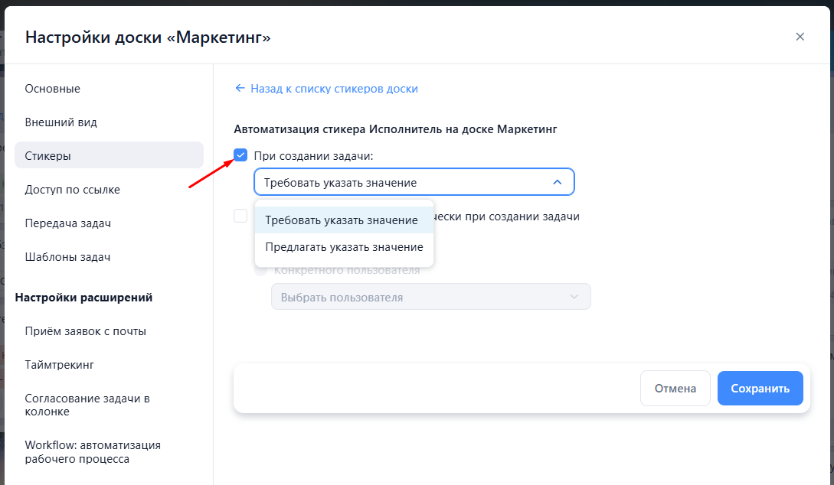Choose 'Требовать указать значение' from the list
Viewport: 834px width, 485px height.
(x=344, y=220)
